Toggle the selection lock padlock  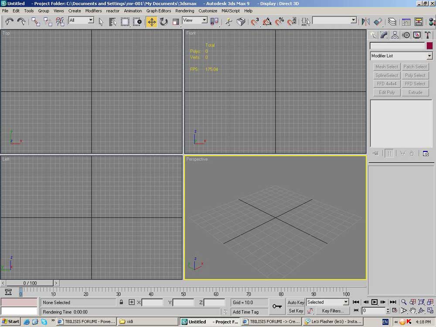(x=121, y=302)
